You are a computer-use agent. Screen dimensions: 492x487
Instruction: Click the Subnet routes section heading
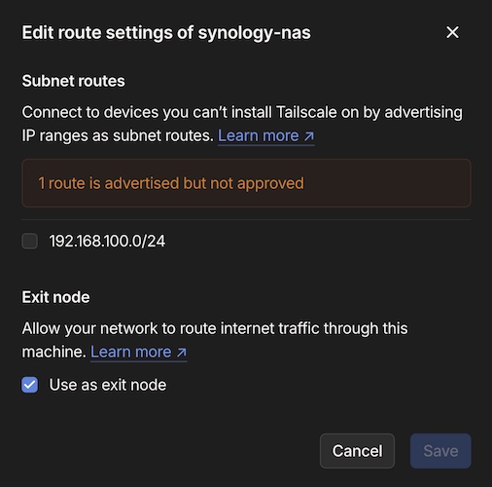coord(73,81)
